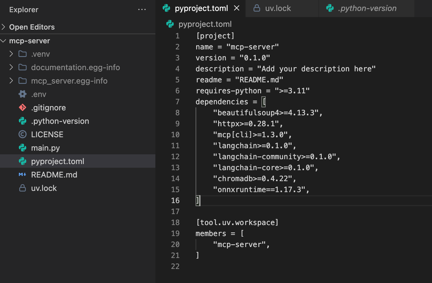This screenshot has height=283, width=432.
Task: Click the markdown icon beside README.md
Action: click(x=23, y=174)
